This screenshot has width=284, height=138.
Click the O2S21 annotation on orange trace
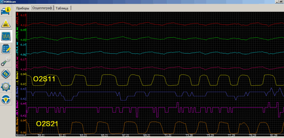coord(47,124)
